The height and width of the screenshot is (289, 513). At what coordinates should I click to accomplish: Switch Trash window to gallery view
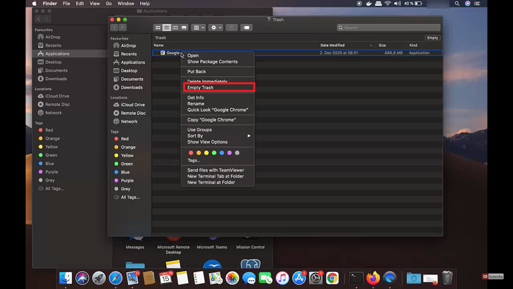184,28
